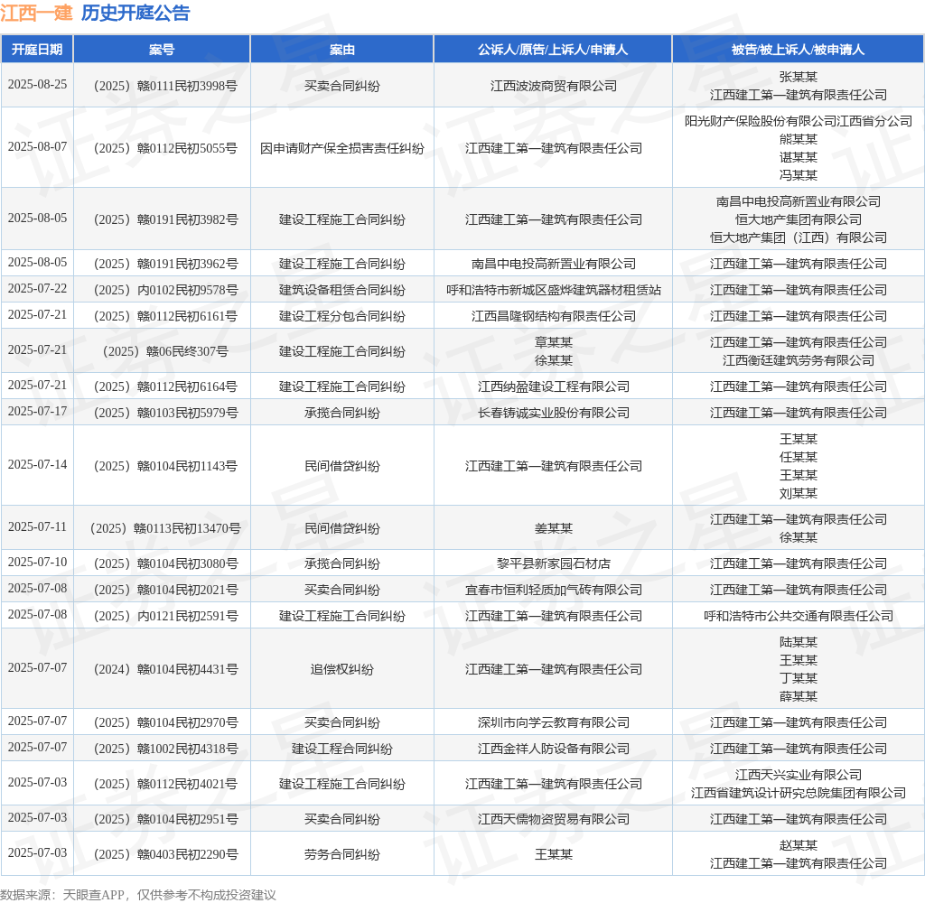Select the 公诉人/原告/上诉人/申请人 column header
925x903 pixels.
pos(554,50)
